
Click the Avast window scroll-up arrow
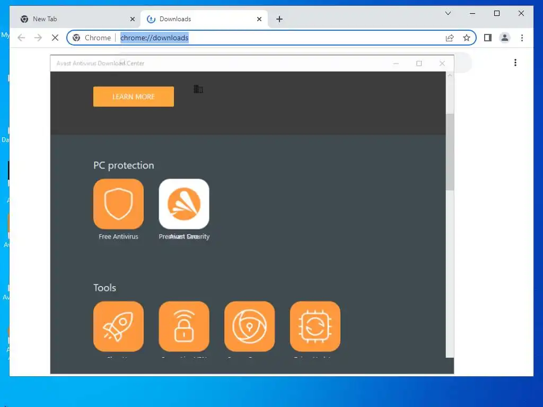(450, 75)
